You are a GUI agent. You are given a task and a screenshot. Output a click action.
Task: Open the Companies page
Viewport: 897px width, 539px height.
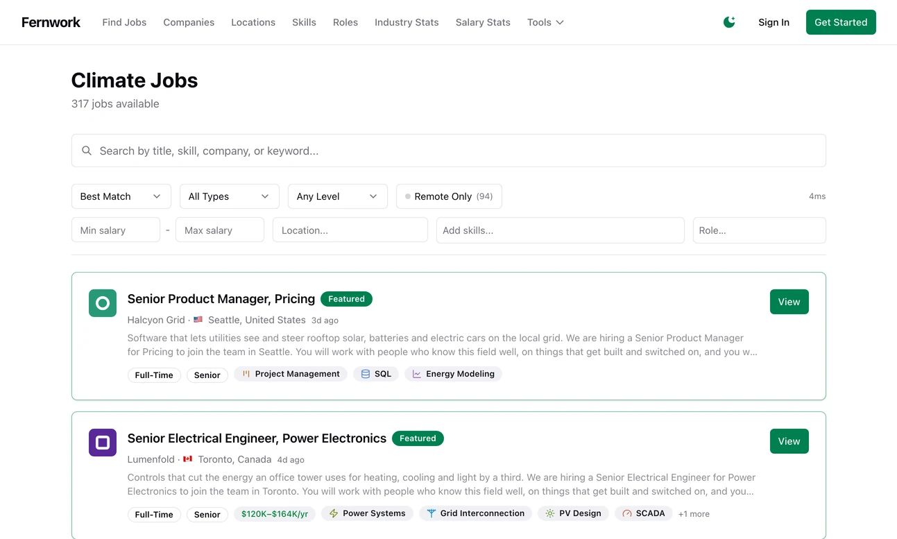(189, 22)
